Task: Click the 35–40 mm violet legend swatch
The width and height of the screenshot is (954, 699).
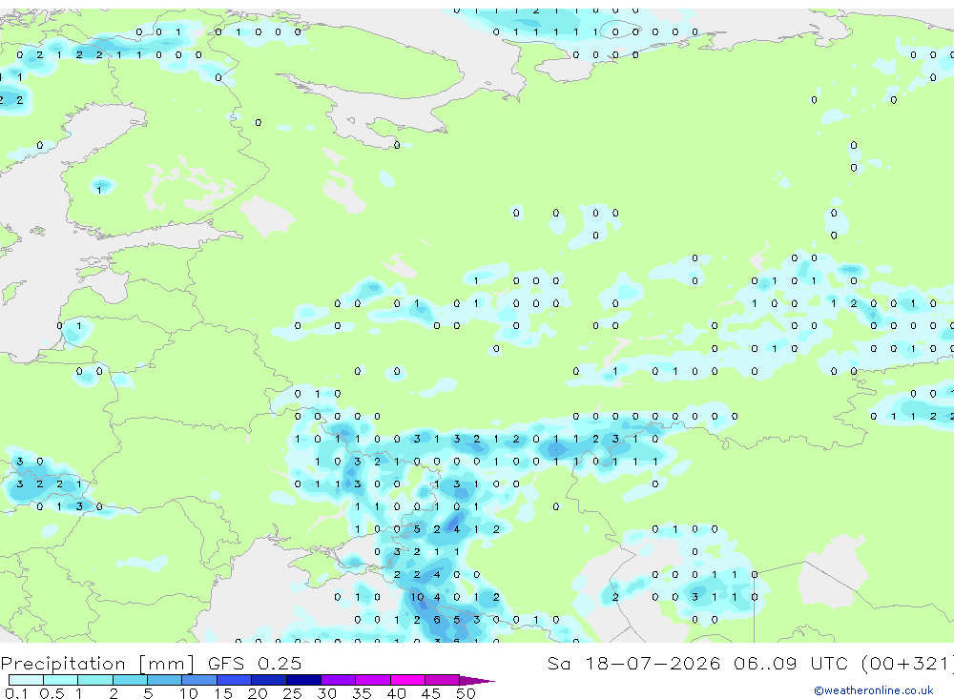Action: pos(373,680)
